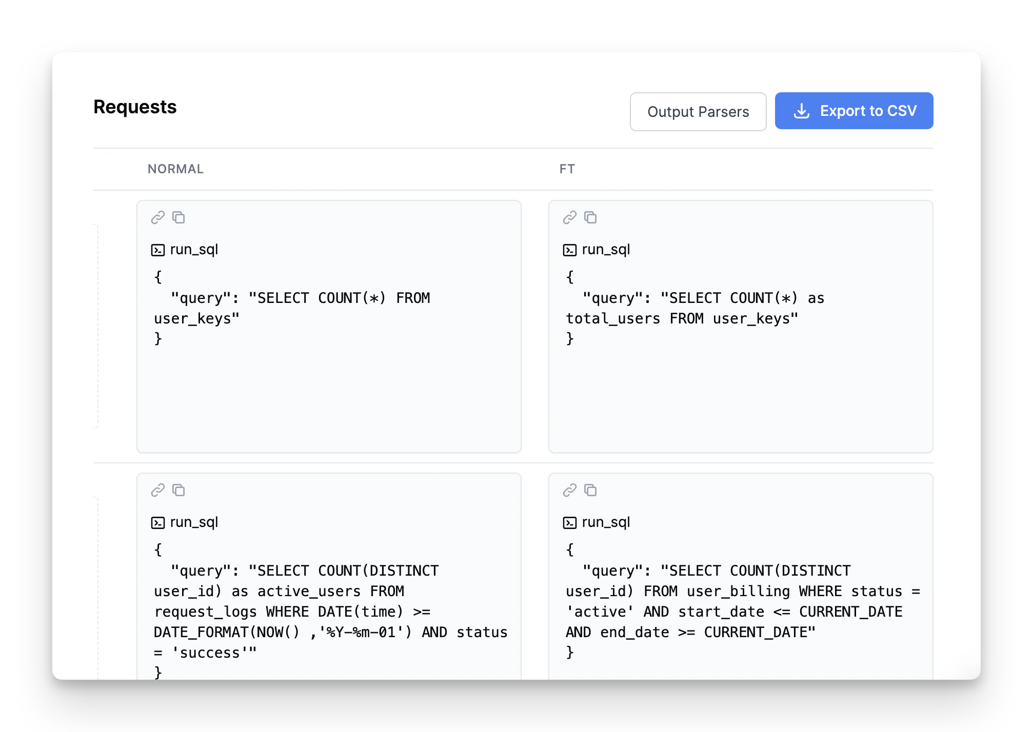Click the terminal icon beside first run_sql label

157,250
